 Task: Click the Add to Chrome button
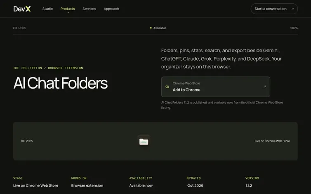pyautogui.click(x=216, y=87)
